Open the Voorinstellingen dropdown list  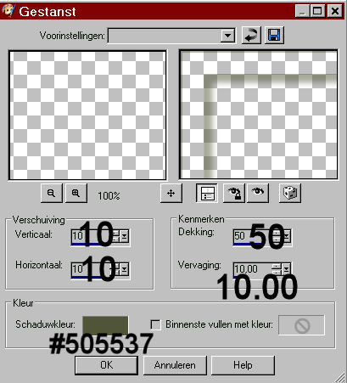point(227,36)
